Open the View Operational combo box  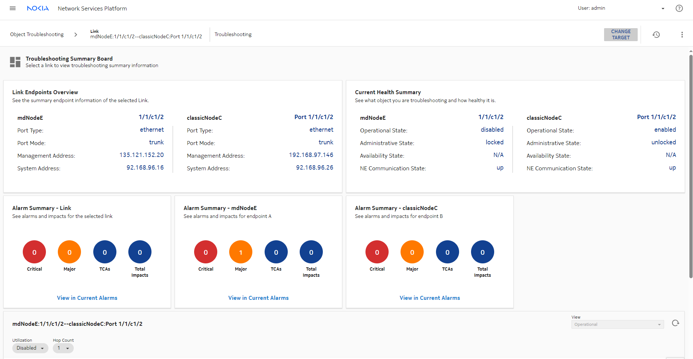[617, 324]
